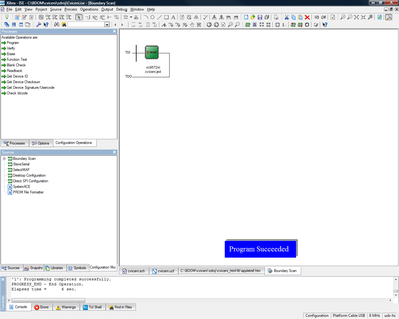Viewport: 399px width, 319px height.
Task: Open the Debug menu
Action: [x=122, y=9]
